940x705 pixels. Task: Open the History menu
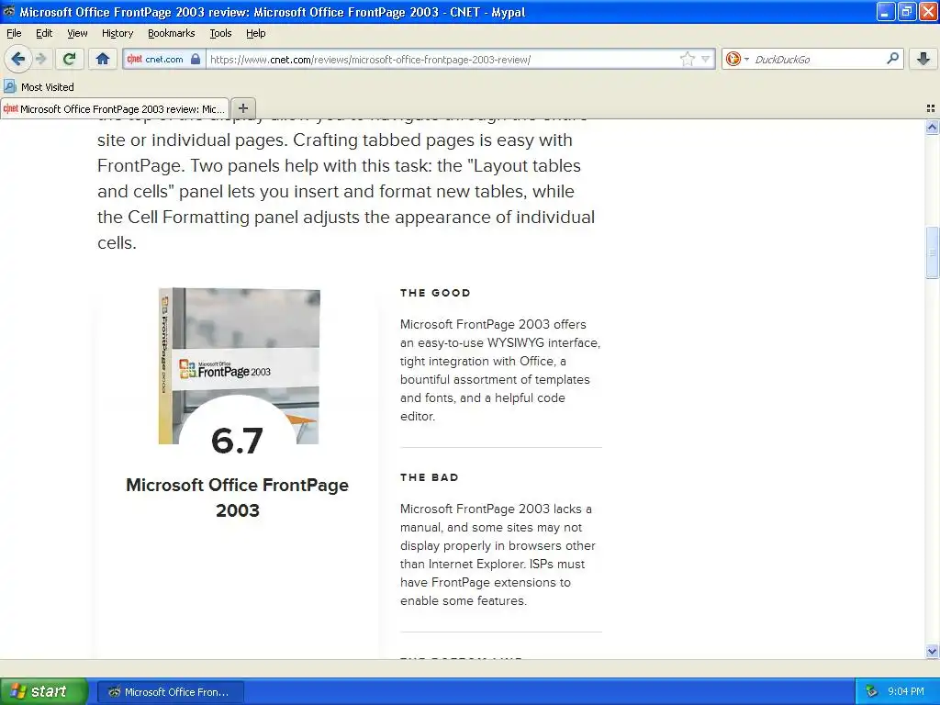click(117, 33)
